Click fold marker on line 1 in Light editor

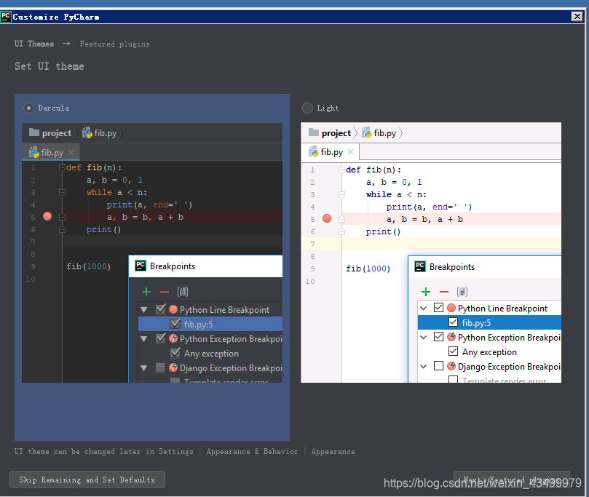pos(341,170)
